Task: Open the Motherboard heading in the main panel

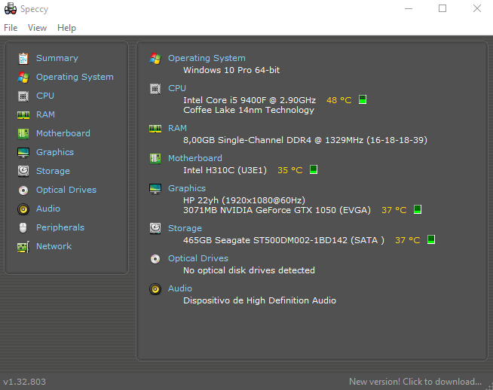Action: coord(194,158)
